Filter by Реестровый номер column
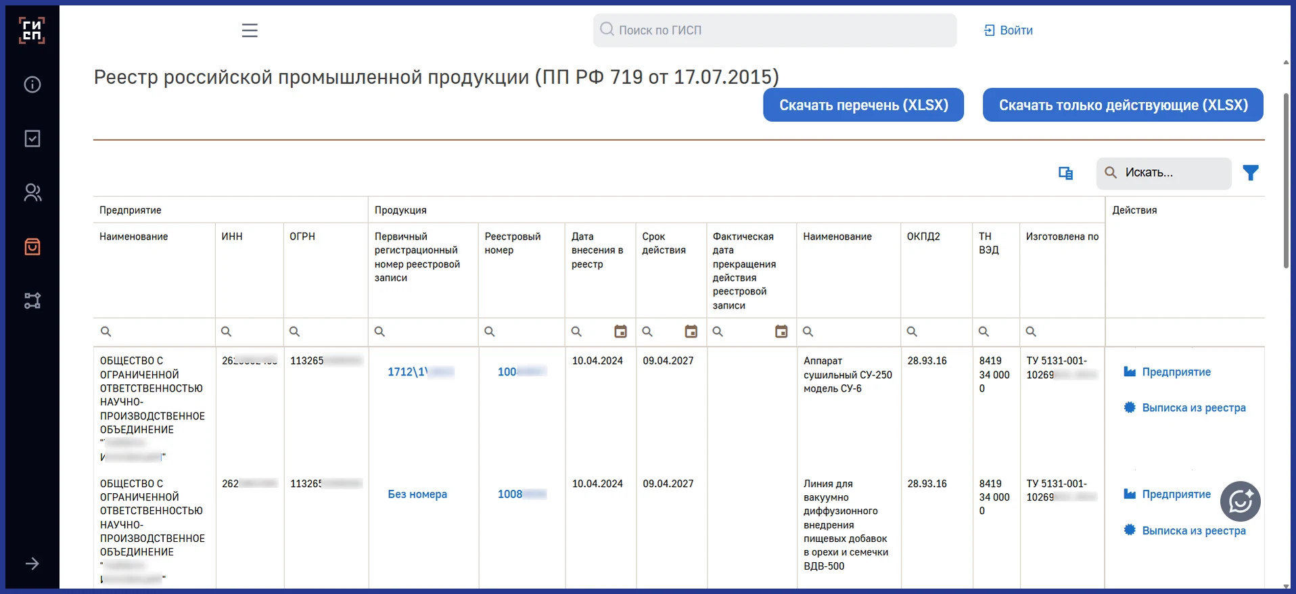Viewport: 1296px width, 594px height. (x=522, y=332)
